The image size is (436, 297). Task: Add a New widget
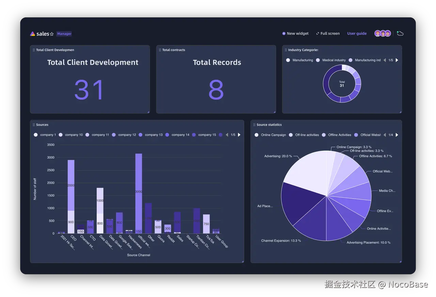pos(295,33)
